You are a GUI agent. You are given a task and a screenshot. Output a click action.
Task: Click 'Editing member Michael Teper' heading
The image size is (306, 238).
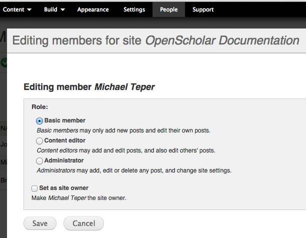[89, 87]
